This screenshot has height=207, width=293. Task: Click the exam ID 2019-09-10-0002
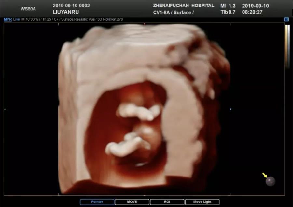tap(71, 6)
